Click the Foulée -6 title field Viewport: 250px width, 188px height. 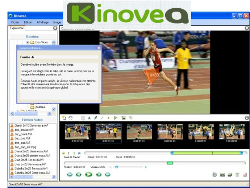59,57
